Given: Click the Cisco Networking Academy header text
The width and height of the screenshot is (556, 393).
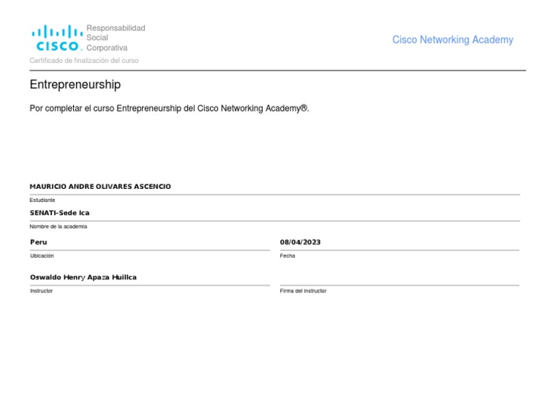Looking at the screenshot, I should tap(452, 40).
